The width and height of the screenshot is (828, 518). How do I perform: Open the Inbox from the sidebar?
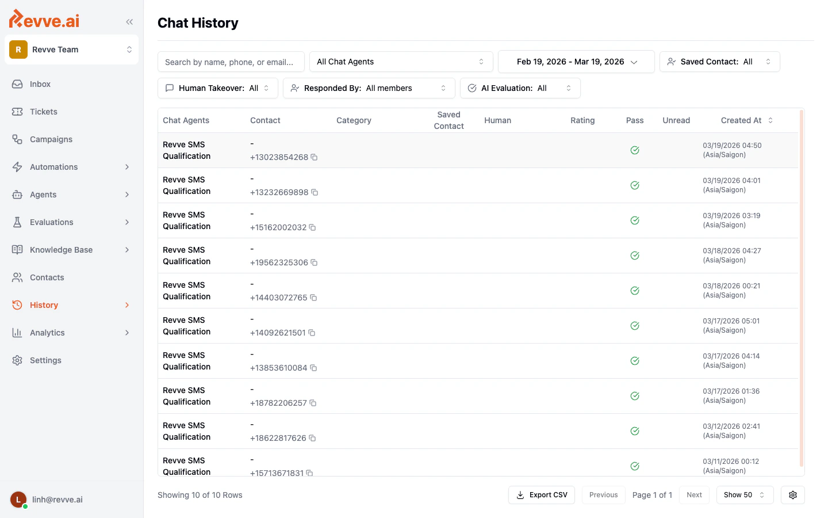coord(40,84)
